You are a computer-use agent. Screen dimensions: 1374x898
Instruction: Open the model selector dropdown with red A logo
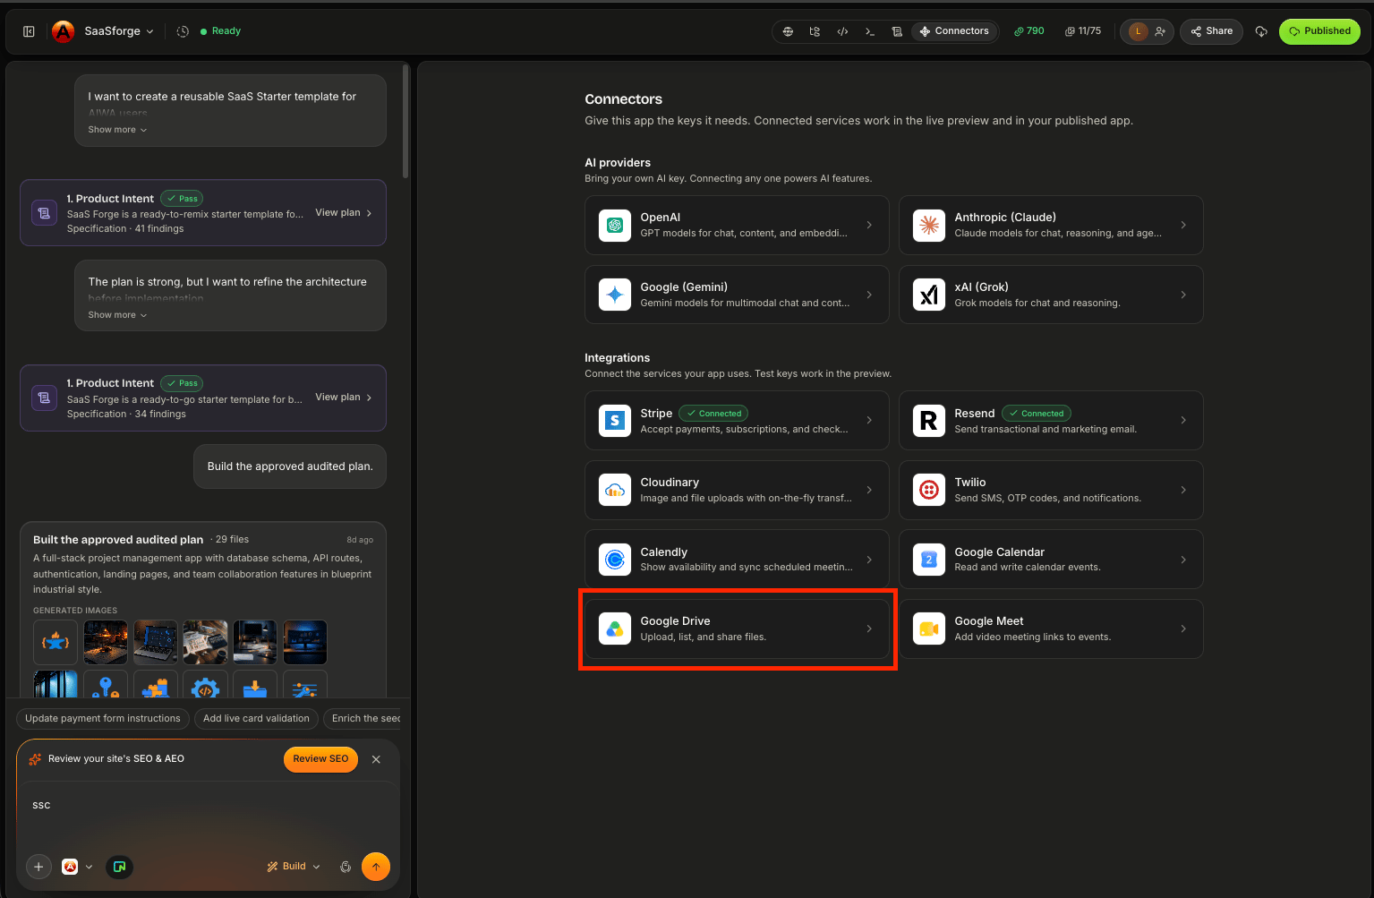point(77,867)
